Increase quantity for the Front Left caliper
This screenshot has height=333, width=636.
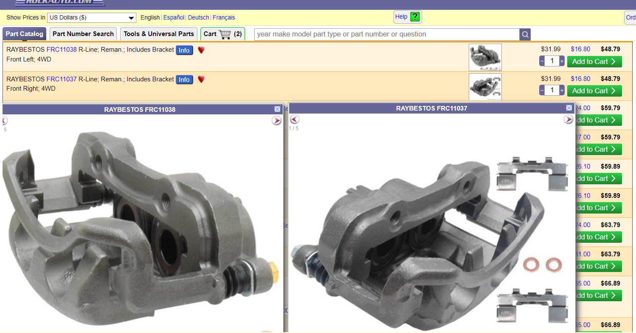[x=562, y=61]
